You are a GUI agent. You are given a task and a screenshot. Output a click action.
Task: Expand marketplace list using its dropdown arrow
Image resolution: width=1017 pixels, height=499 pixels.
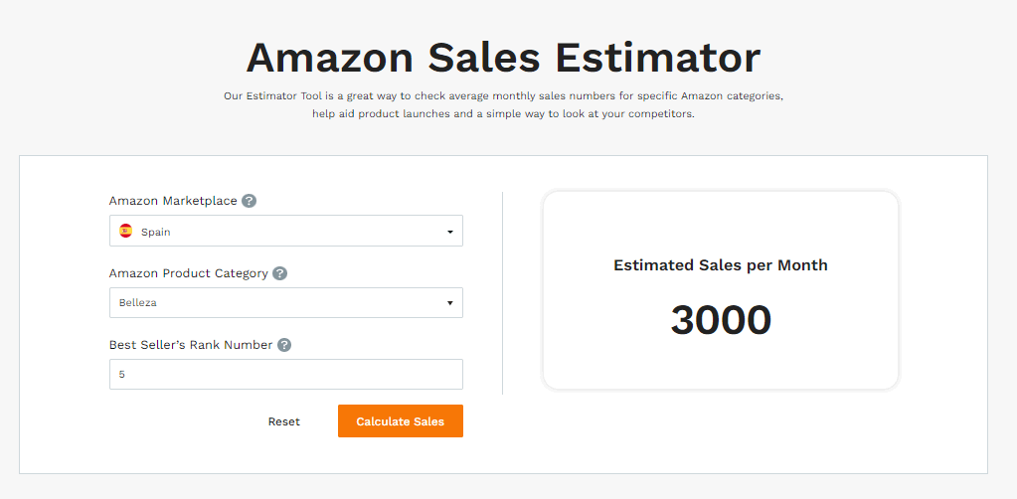(450, 232)
